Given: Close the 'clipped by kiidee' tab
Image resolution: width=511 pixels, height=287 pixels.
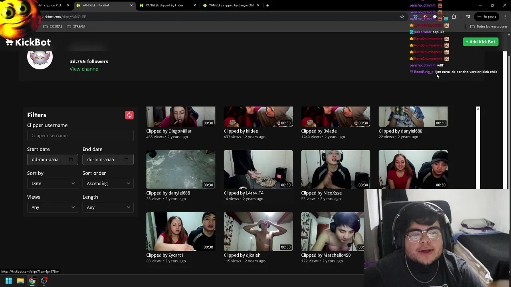Looking at the screenshot, I should pyautogui.click(x=195, y=5).
